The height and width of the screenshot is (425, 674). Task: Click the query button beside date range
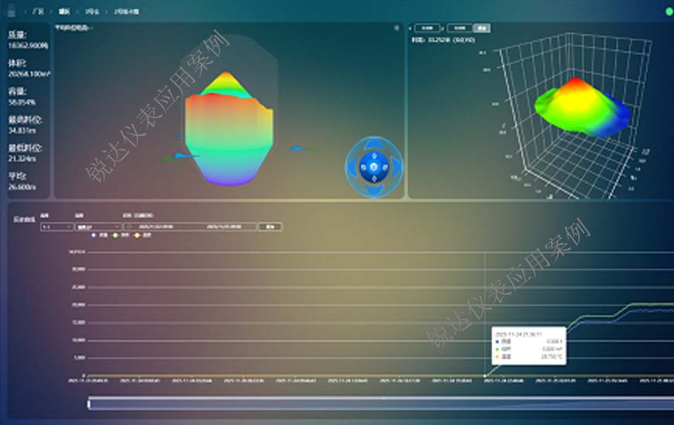coord(270,227)
